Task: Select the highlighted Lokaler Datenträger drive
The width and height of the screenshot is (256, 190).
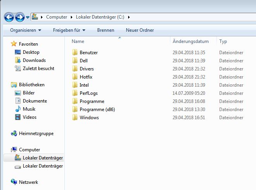Action: tap(42, 158)
